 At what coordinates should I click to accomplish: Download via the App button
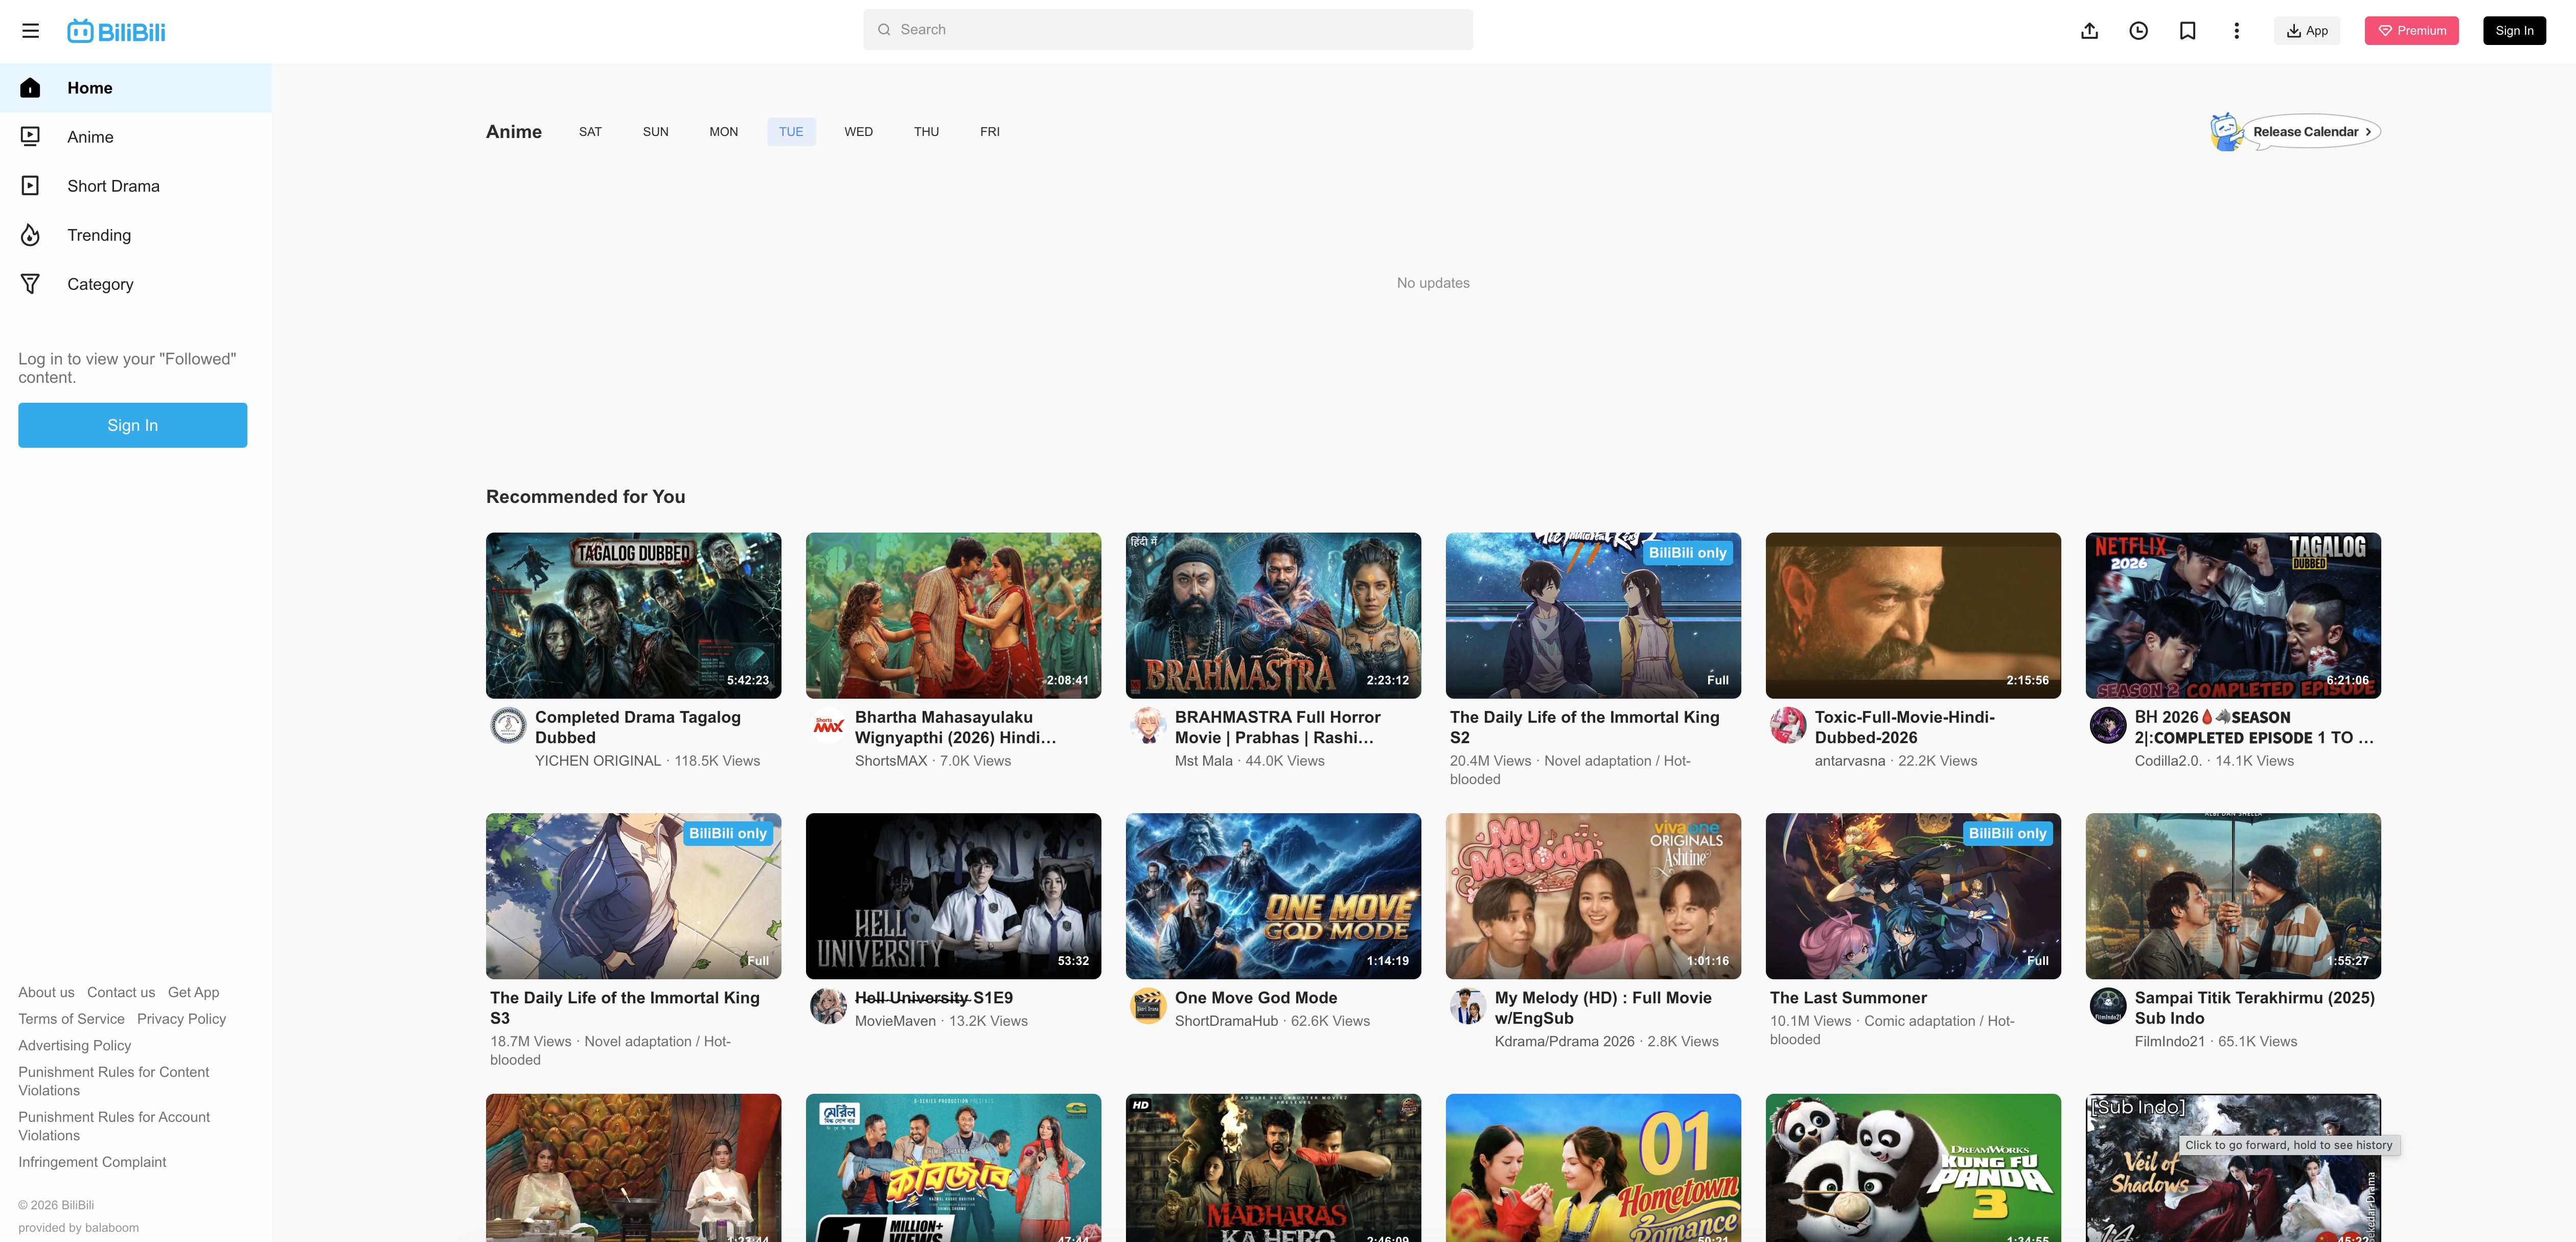coord(2306,31)
